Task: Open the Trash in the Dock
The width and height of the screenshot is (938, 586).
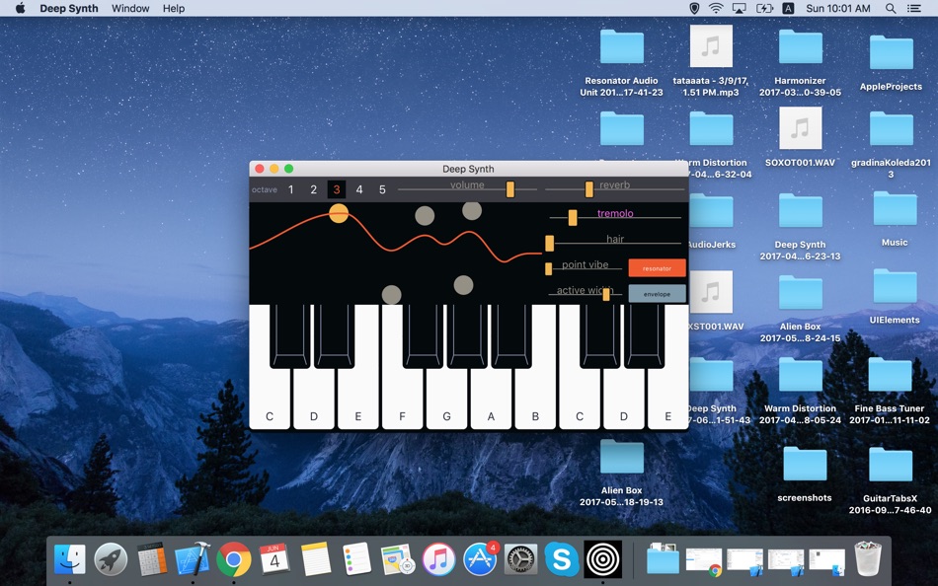Action: pos(868,559)
